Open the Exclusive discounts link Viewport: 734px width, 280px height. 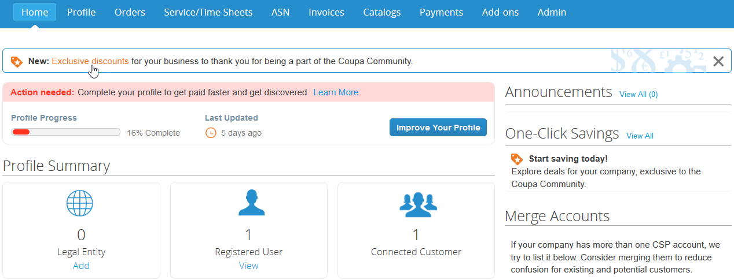tap(90, 61)
